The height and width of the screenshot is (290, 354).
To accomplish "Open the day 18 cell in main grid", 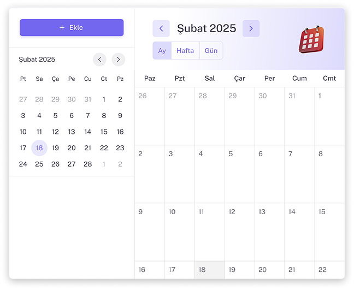I will (x=210, y=270).
